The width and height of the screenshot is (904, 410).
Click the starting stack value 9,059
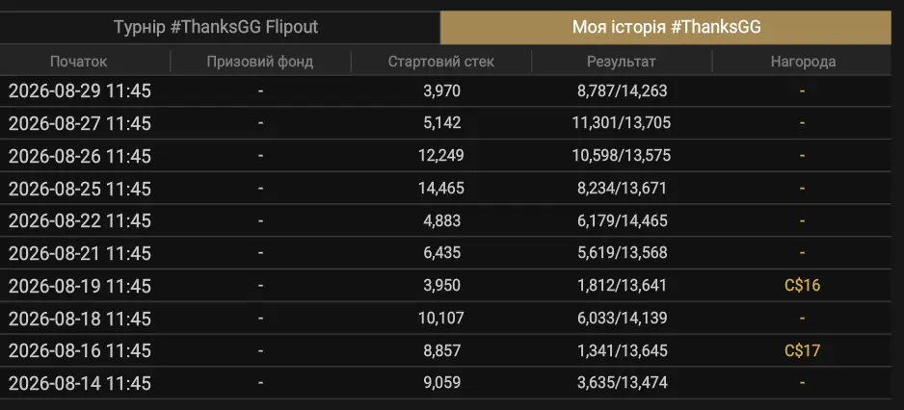click(x=441, y=383)
